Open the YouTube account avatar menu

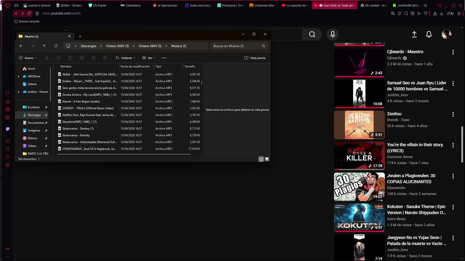tap(446, 34)
